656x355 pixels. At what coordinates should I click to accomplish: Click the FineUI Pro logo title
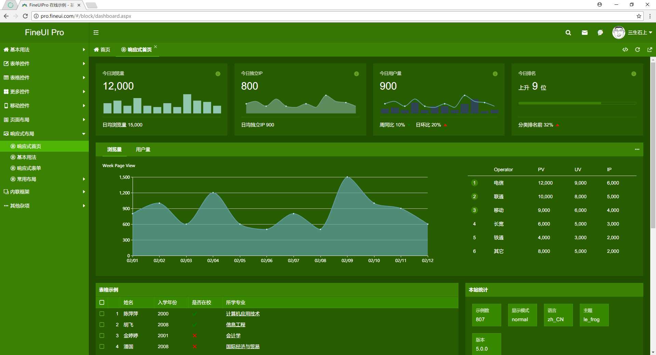44,32
